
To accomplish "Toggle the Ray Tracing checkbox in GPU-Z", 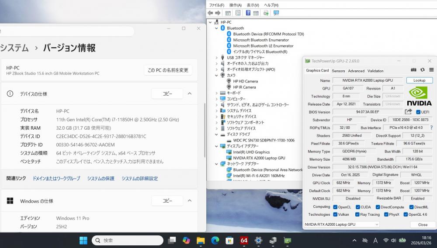I will [x=357, y=214].
